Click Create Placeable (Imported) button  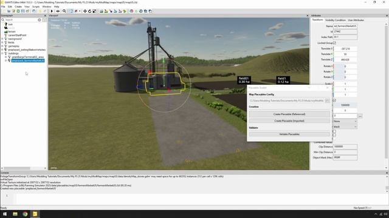click(x=289, y=121)
